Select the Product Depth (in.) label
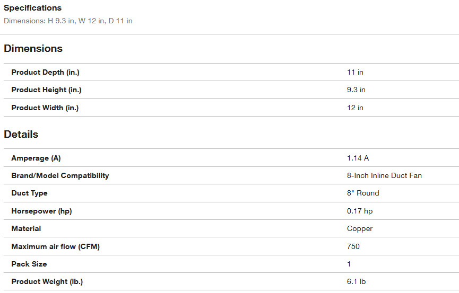 coord(45,72)
